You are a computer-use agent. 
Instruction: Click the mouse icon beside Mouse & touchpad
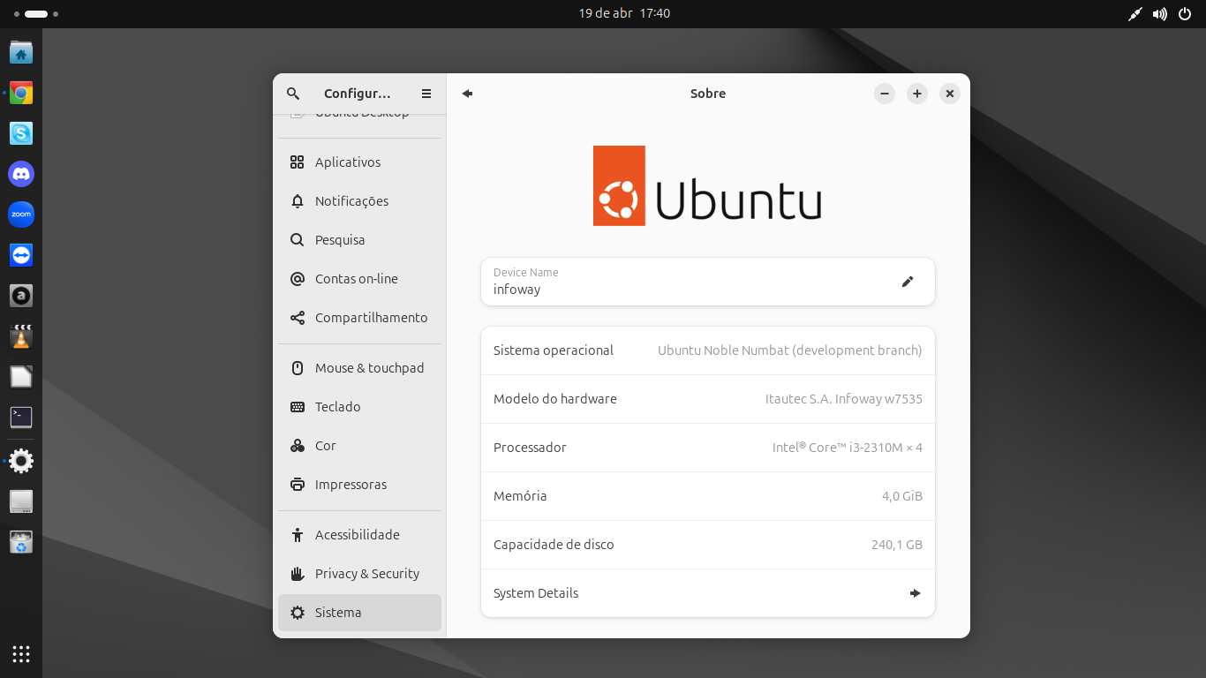pos(298,368)
